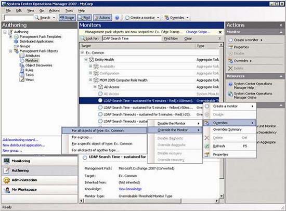This screenshot has width=286, height=211.
Task: Click the Attributes icon in Authoring tree
Action: pyautogui.click(x=22, y=56)
